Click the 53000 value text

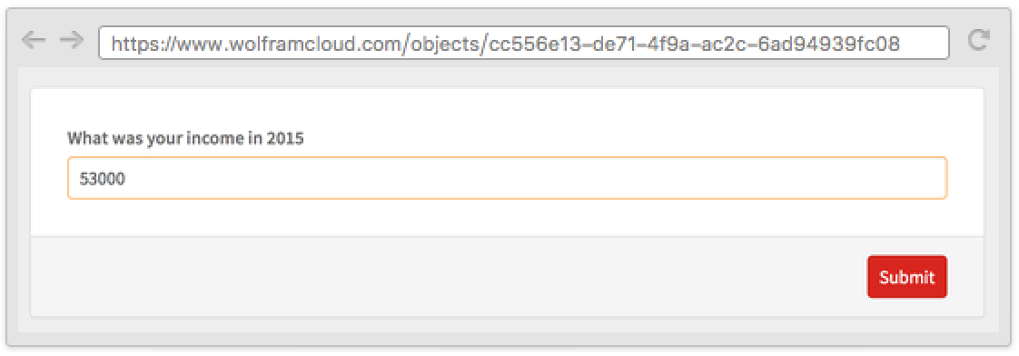102,179
